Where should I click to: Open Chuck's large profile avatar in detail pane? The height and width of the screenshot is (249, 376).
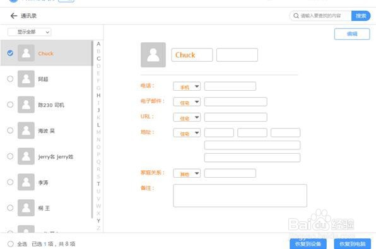click(153, 55)
